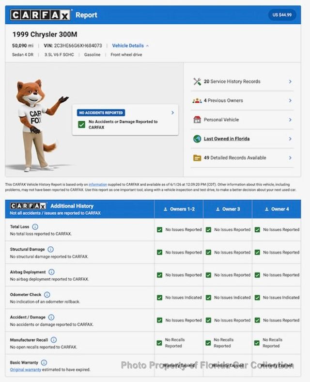Click Total Loss checkmark for Owners 1-2
Viewport: 310px width, 382px height.
(160, 230)
